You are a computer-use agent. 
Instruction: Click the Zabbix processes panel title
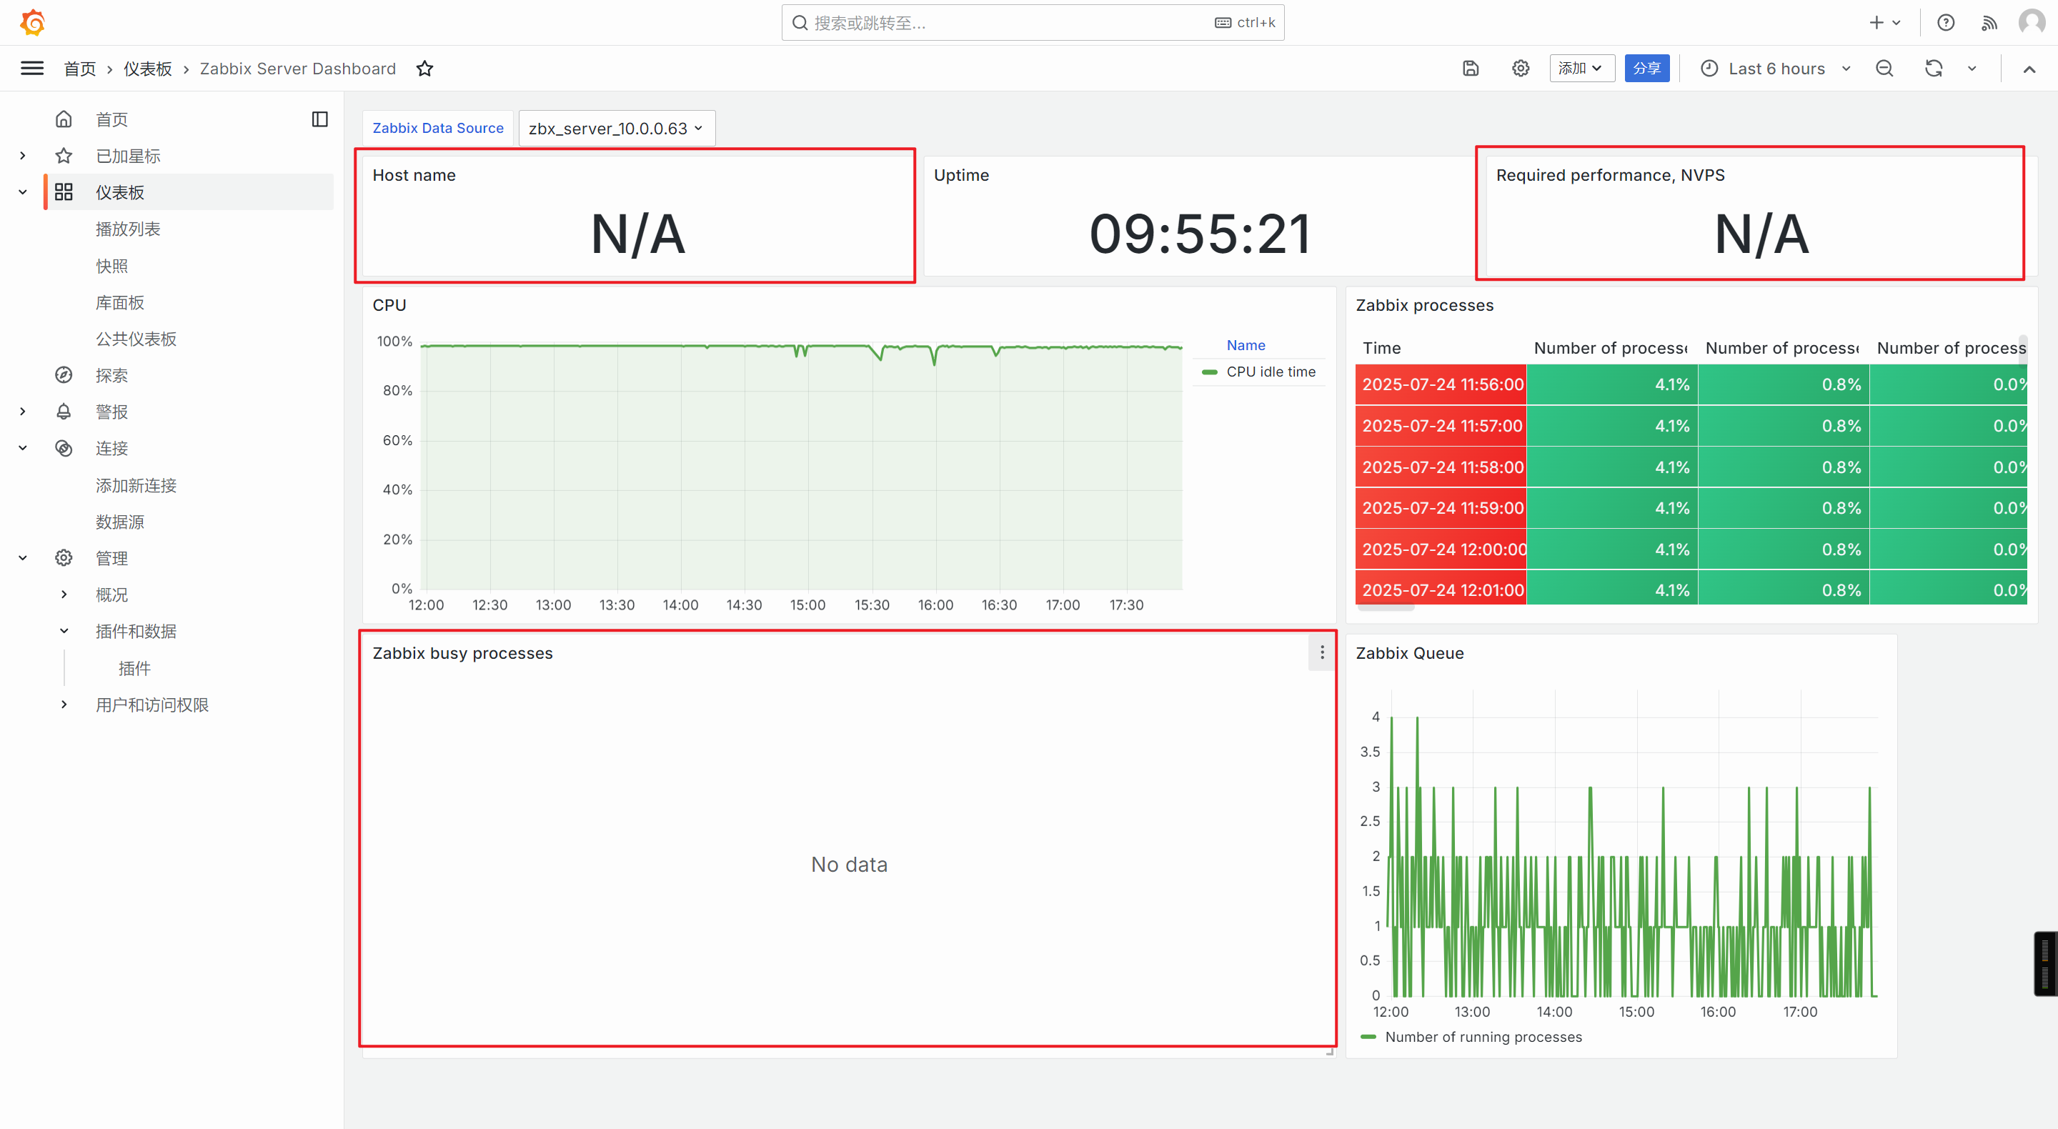[1423, 305]
